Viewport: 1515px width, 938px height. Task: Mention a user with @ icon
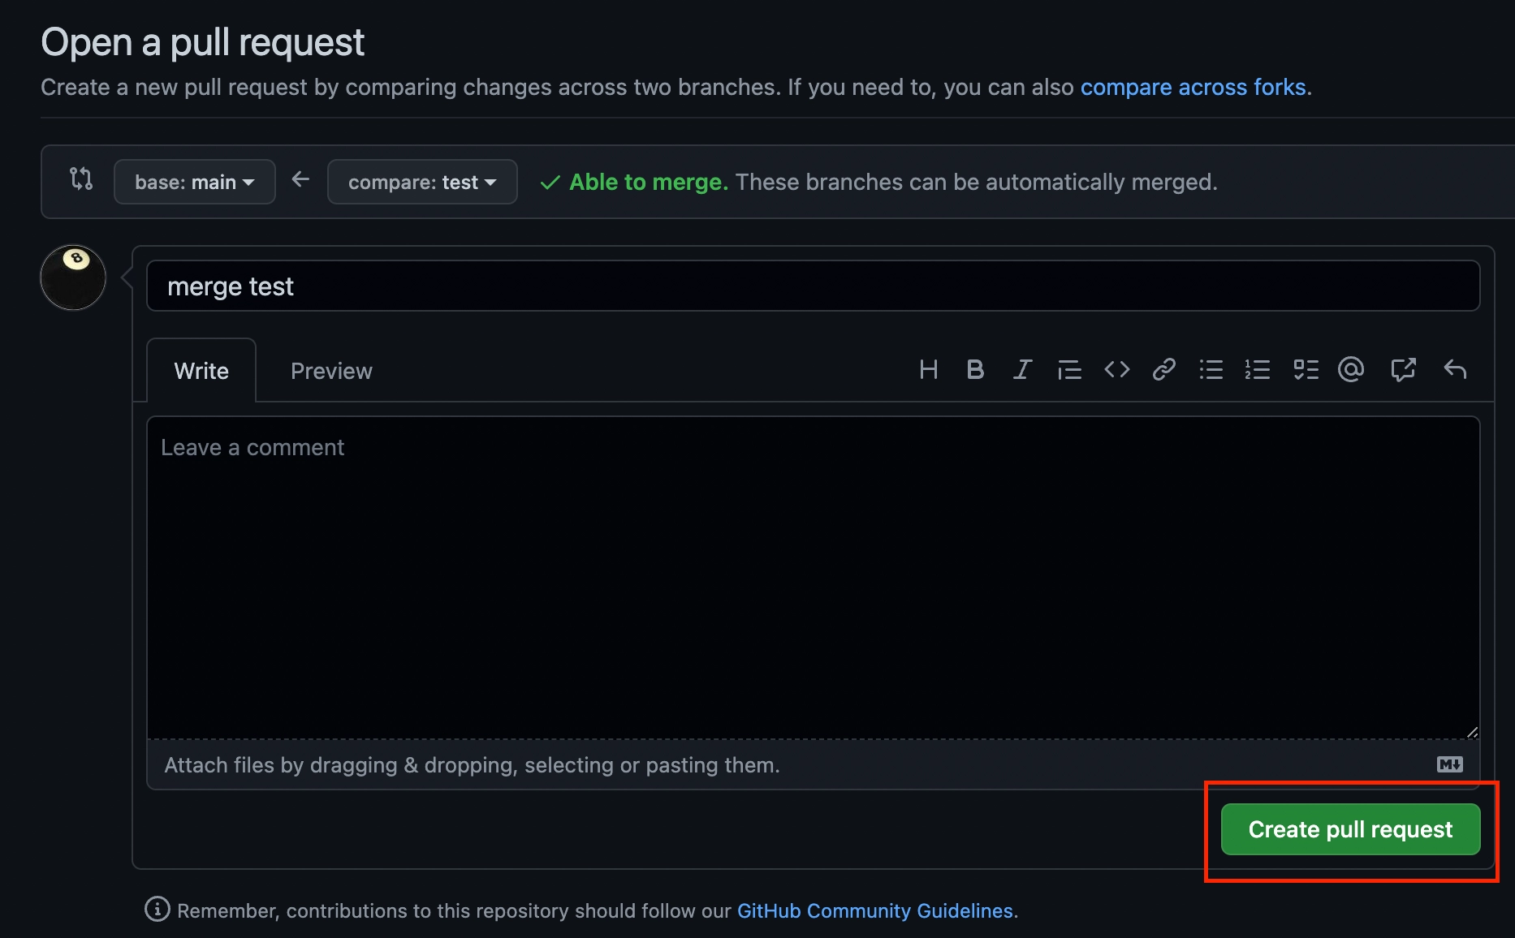[1351, 370]
